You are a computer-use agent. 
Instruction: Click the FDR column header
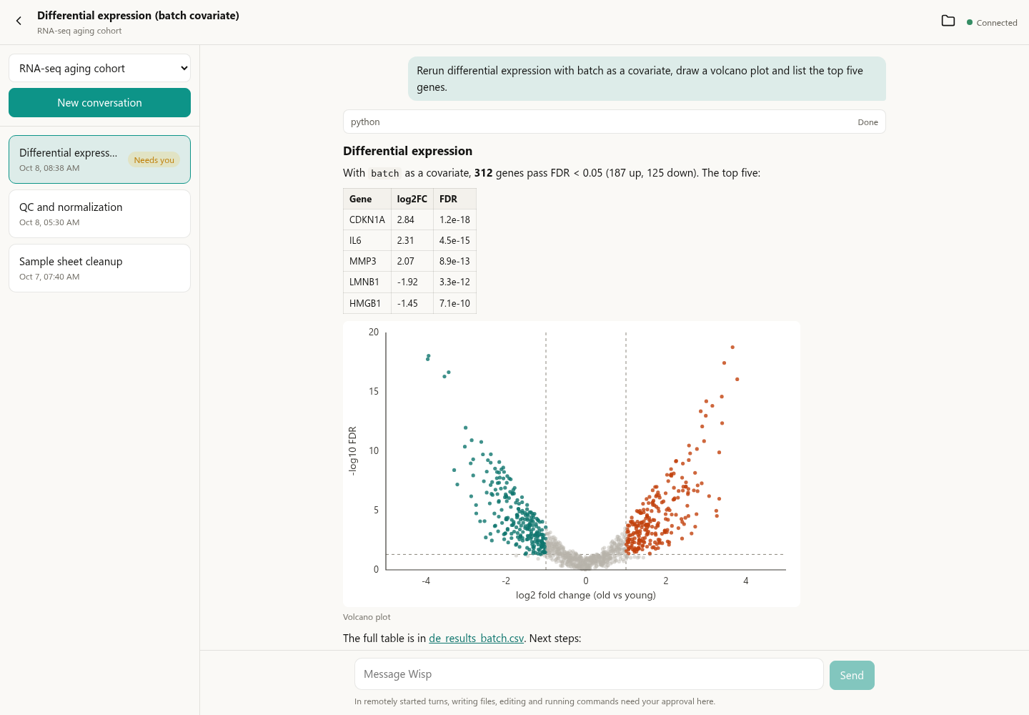[x=454, y=199]
